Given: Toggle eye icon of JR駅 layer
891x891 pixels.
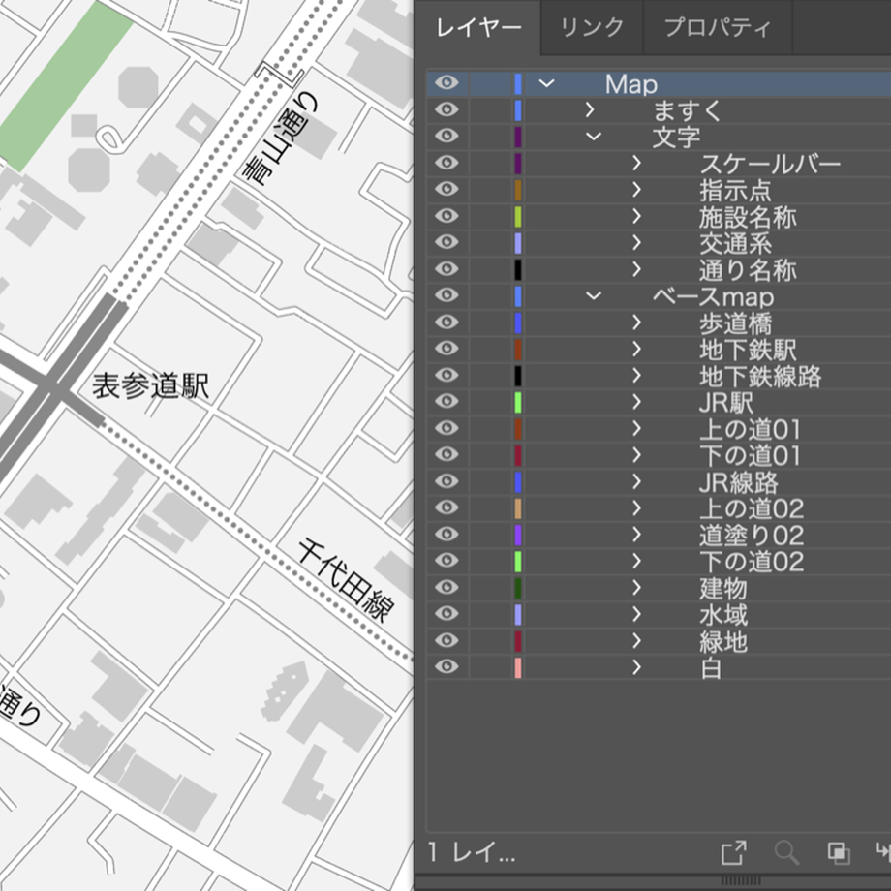Looking at the screenshot, I should pos(446,402).
